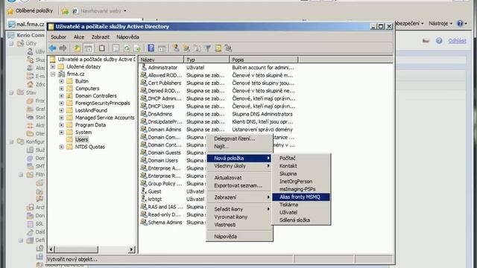Image resolution: width=477 pixels, height=268 pixels.
Task: Click the Find objects toolbar icon
Action: pyautogui.click(x=218, y=48)
